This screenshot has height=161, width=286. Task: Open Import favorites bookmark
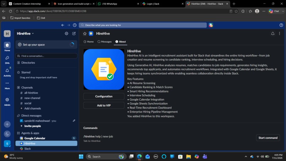pyautogui.click(x=20, y=18)
